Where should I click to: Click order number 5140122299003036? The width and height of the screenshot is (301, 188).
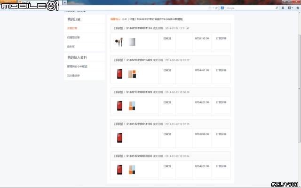(x=139, y=156)
